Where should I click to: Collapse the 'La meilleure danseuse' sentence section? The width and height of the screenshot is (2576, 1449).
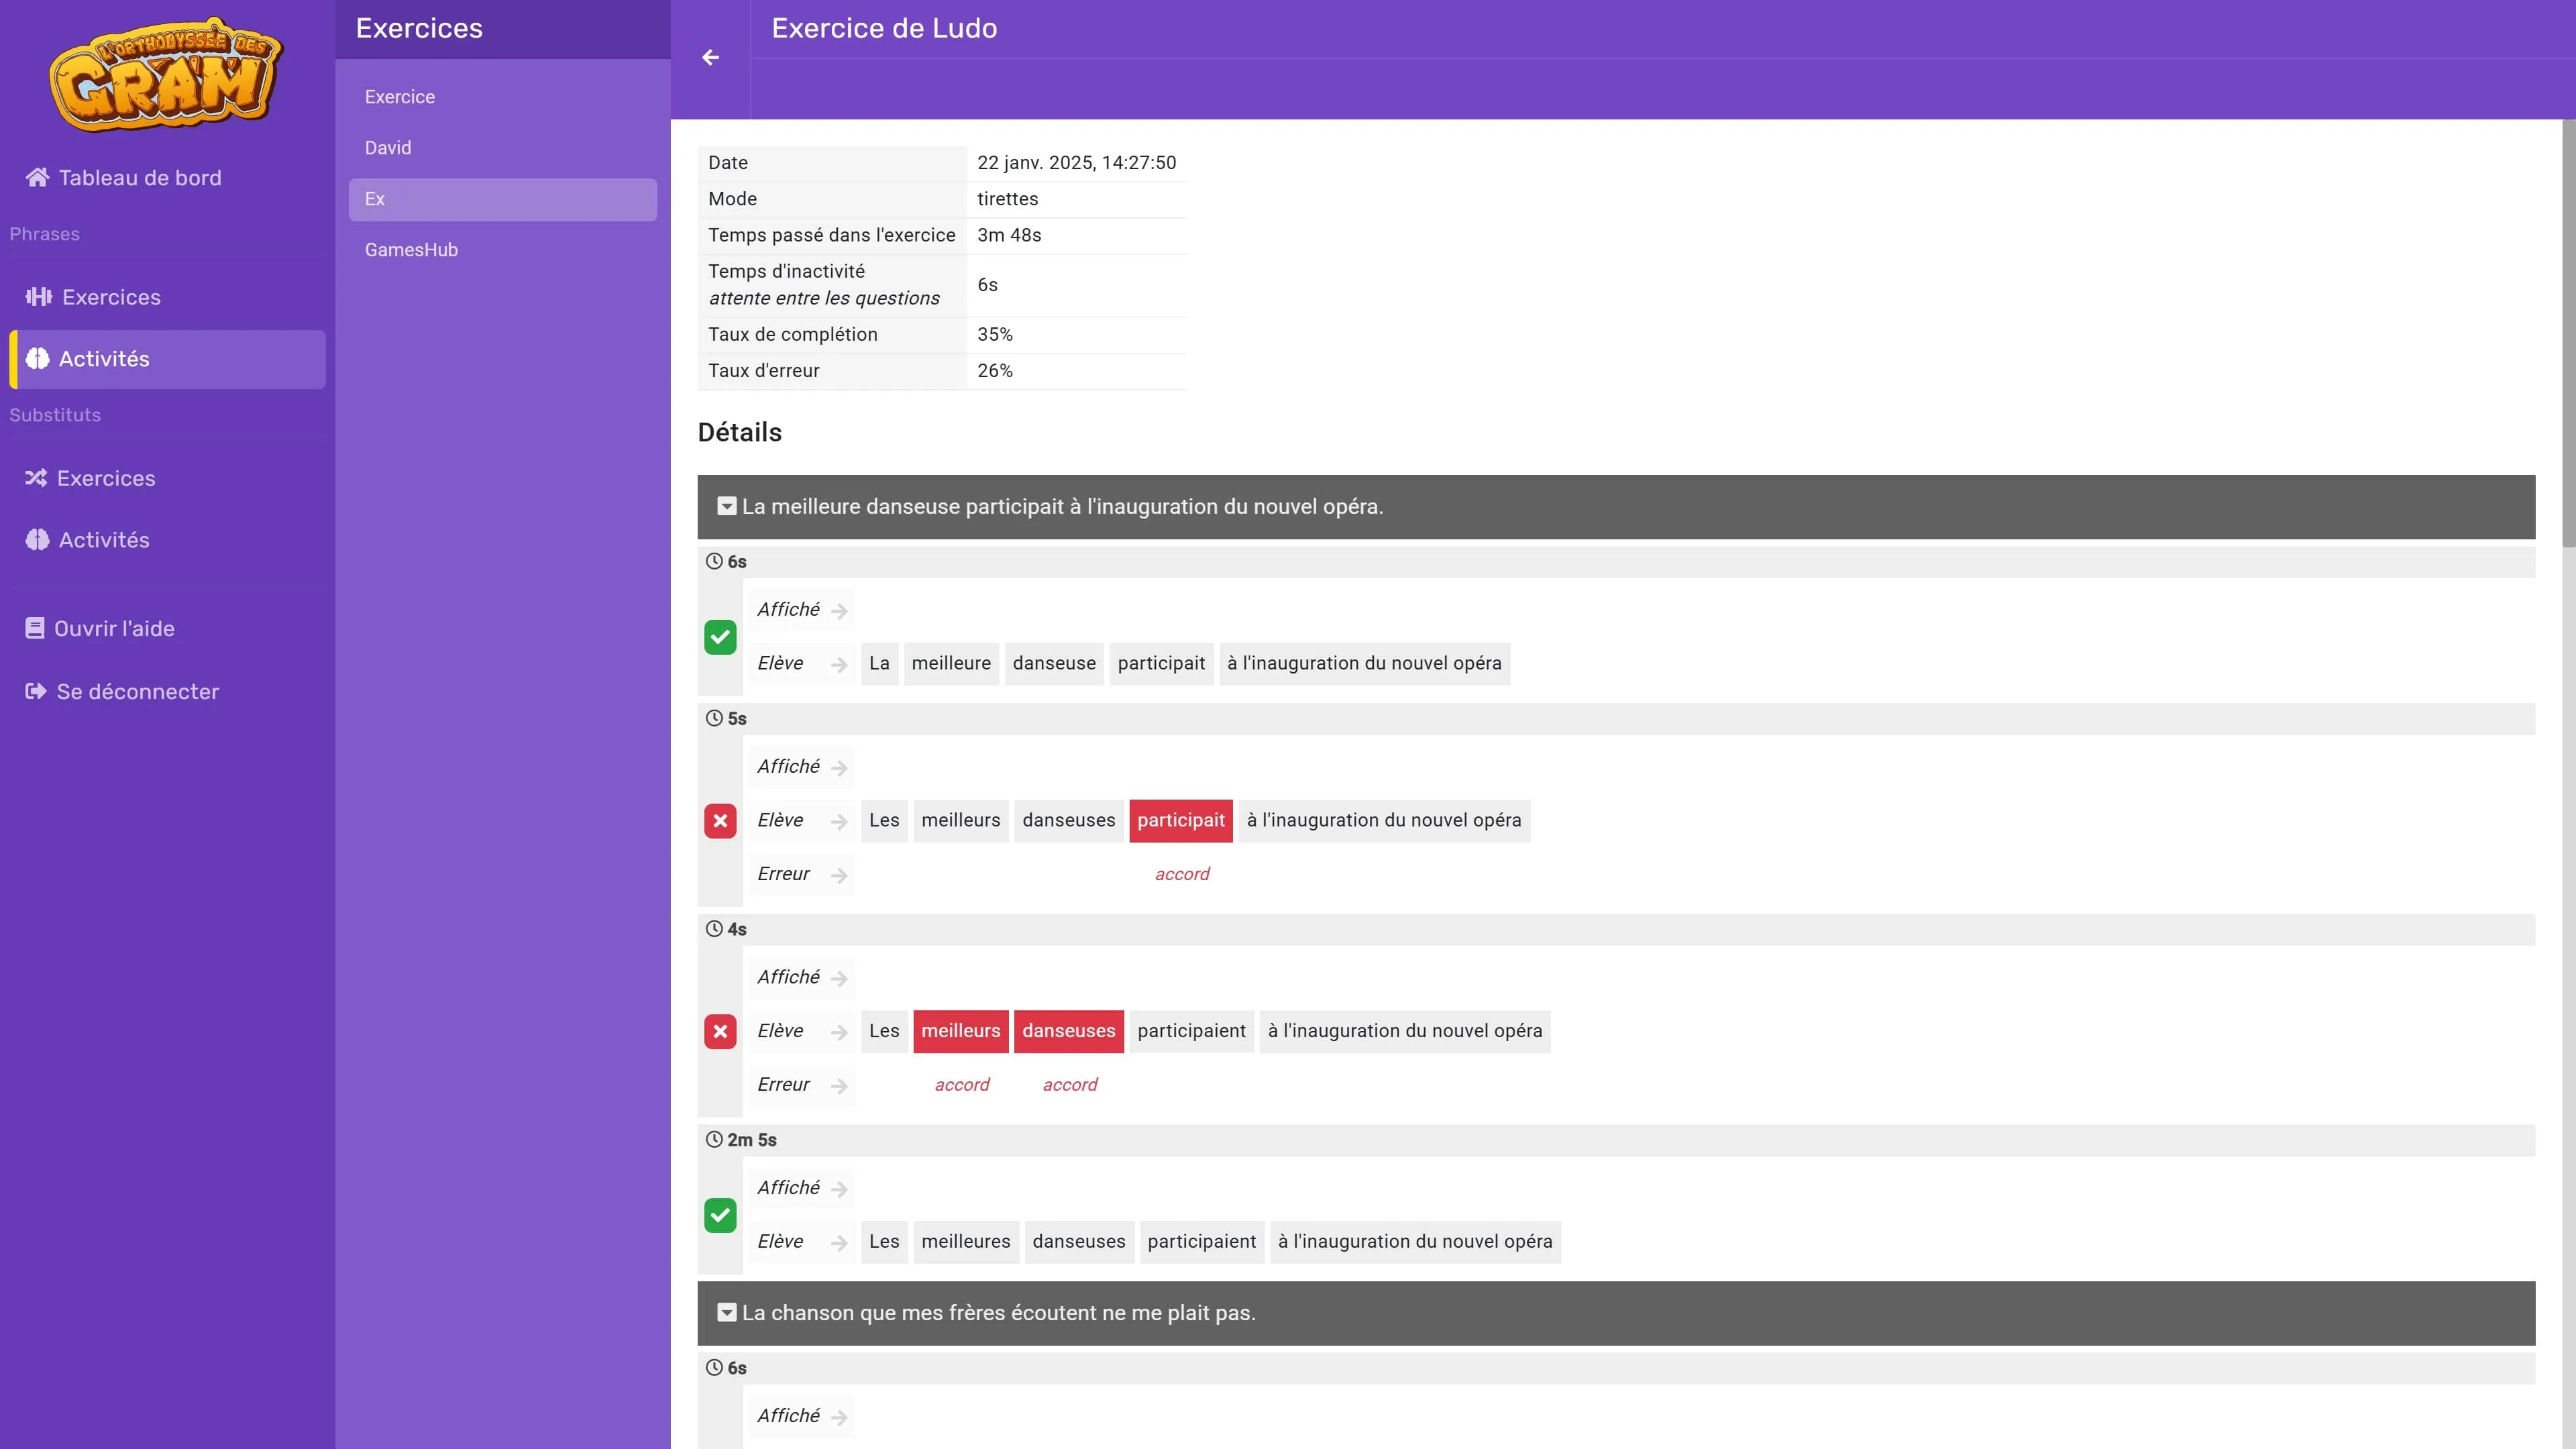coord(727,507)
